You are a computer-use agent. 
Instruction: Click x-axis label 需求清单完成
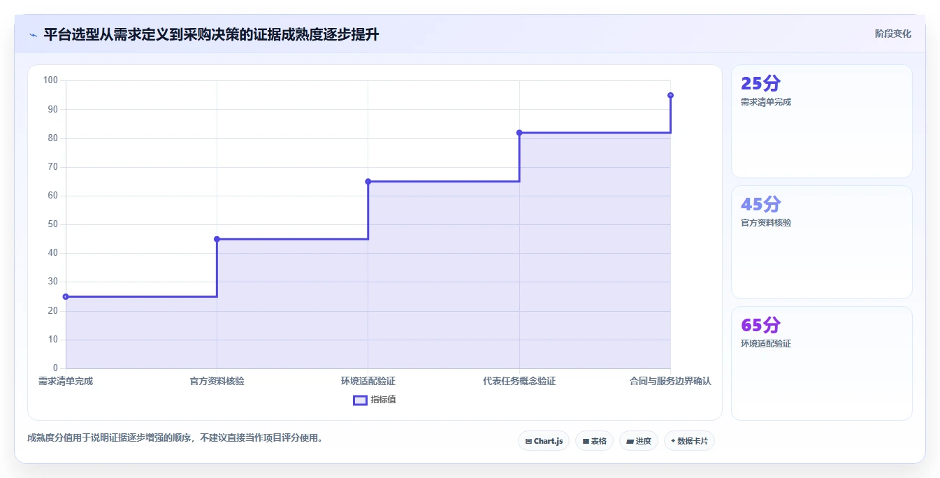click(66, 382)
